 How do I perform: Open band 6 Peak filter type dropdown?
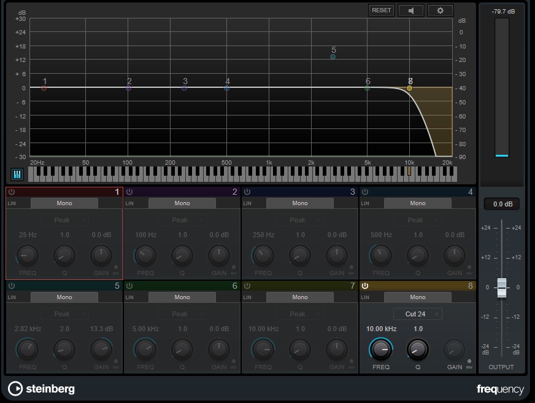click(x=182, y=314)
